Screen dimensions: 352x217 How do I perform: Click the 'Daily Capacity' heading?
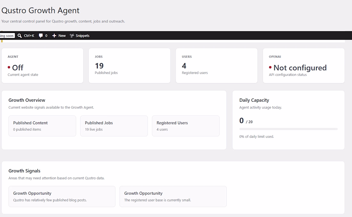point(254,100)
